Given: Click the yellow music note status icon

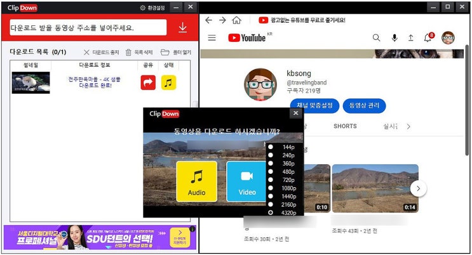Looking at the screenshot, I should pos(168,82).
